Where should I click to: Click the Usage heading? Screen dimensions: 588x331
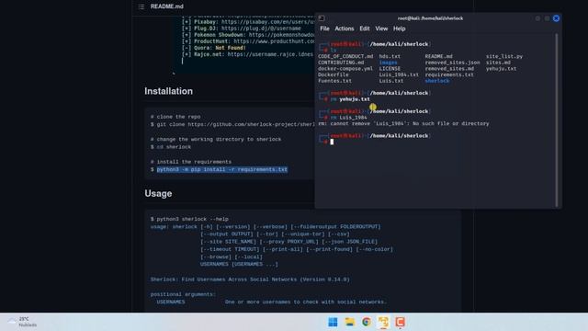pos(158,194)
